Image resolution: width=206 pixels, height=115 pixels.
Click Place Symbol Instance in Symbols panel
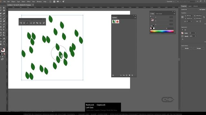pyautogui.click(x=121, y=75)
